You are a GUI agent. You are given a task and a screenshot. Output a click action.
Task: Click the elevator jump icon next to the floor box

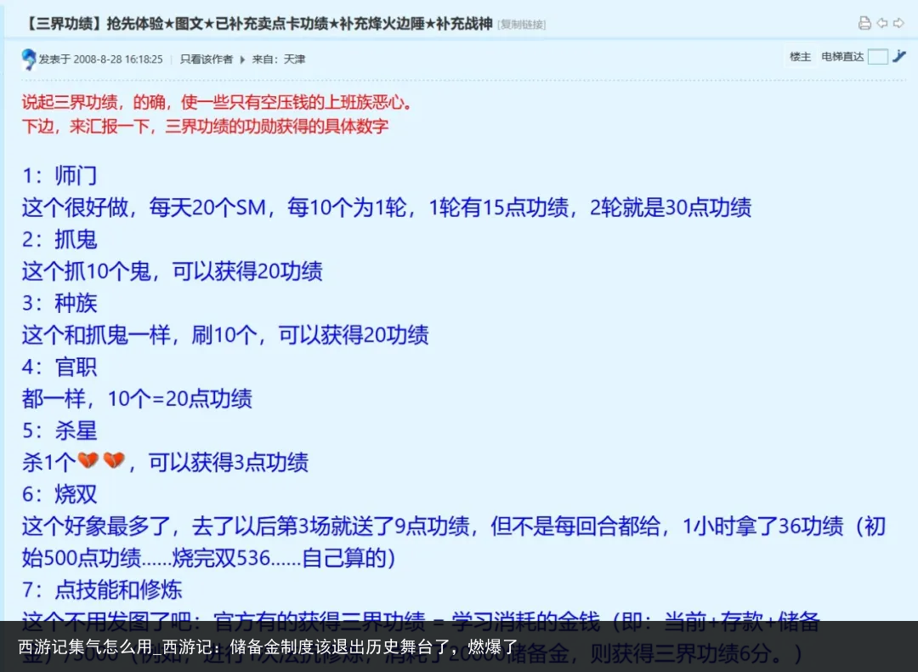pyautogui.click(x=899, y=56)
